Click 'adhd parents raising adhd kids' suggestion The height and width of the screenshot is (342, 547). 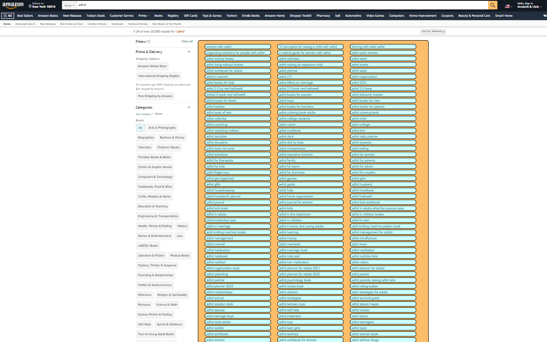[383, 280]
